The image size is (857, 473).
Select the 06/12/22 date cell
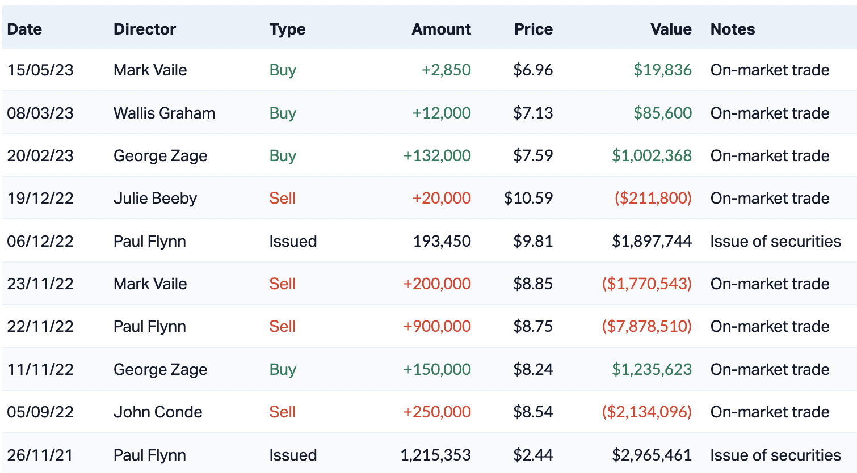[x=40, y=241]
